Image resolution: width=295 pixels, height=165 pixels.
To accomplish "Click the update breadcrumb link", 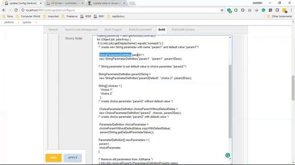I will [x=27, y=22].
